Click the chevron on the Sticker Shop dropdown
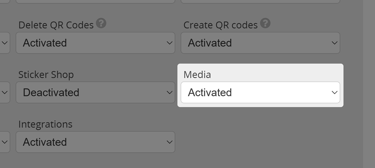 tap(169, 92)
